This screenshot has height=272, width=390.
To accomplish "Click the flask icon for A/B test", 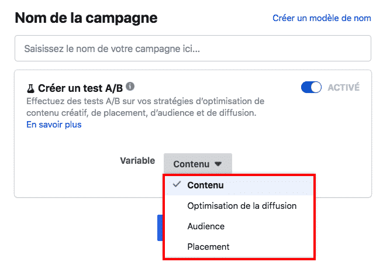I will tap(30, 88).
